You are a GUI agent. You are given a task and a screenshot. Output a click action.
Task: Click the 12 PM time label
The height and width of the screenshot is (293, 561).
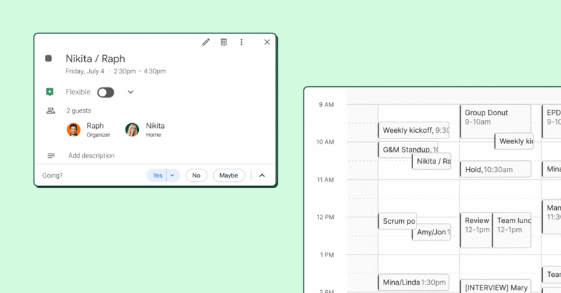(x=325, y=217)
